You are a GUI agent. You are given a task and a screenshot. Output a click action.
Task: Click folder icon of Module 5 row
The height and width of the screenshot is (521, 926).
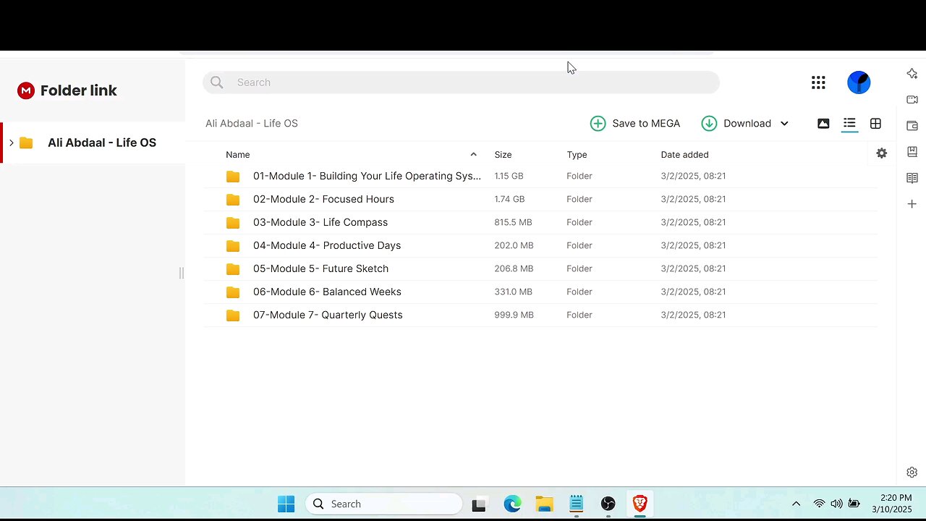coord(232,269)
